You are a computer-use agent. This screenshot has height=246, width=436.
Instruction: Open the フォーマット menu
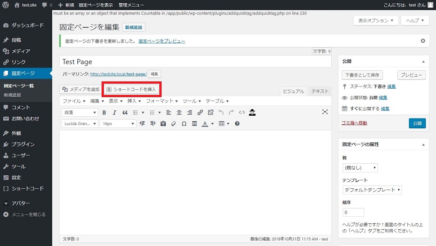point(162,101)
